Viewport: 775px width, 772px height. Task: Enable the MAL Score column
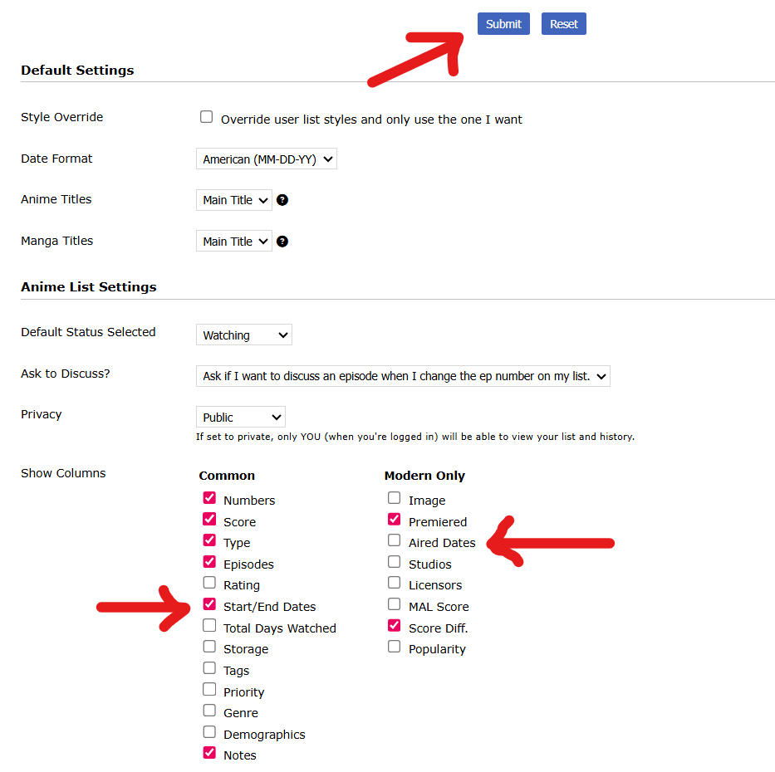coord(394,604)
